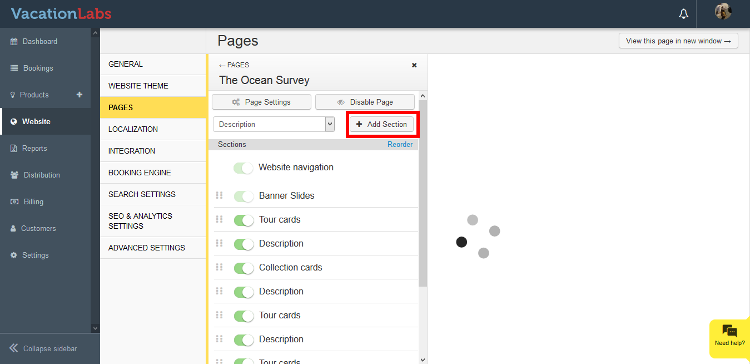The width and height of the screenshot is (750, 364).
Task: Click the Dashboard calendar icon
Action: tap(14, 42)
